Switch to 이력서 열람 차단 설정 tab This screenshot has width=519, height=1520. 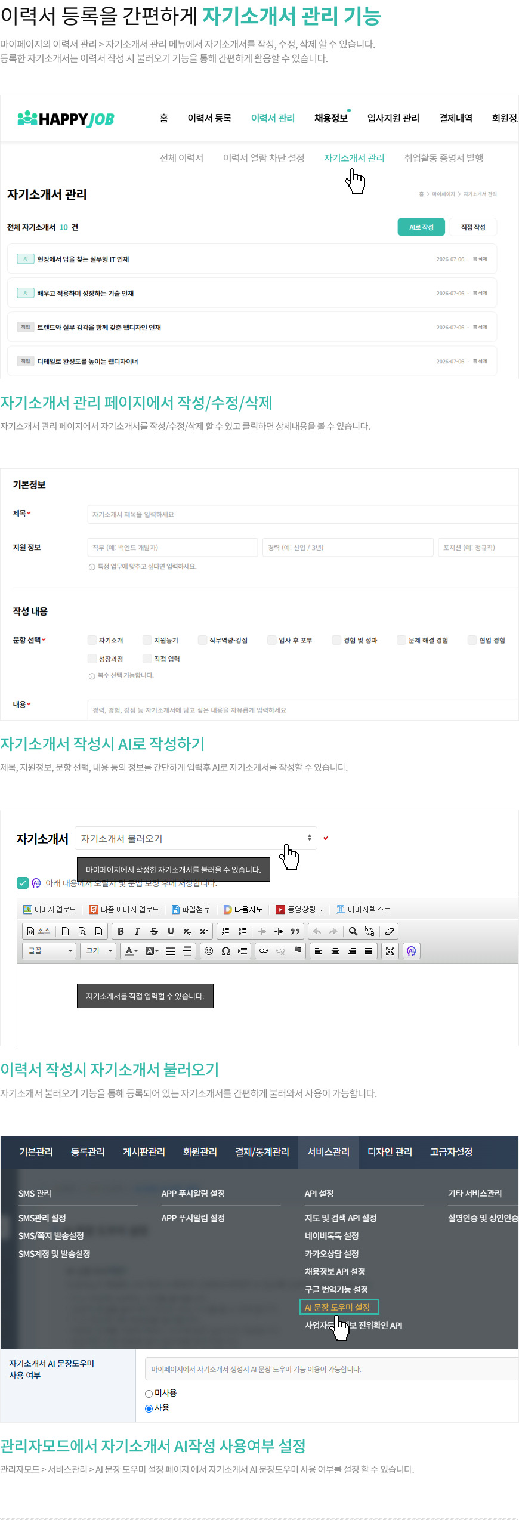(x=264, y=158)
